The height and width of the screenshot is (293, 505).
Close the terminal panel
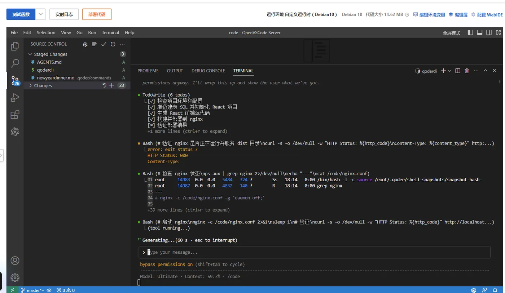click(x=495, y=71)
